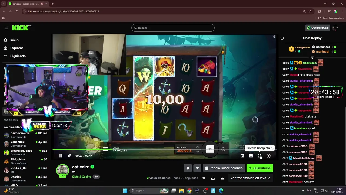
Task: Focus the Buscar search field in Kick
Action: pos(173,28)
